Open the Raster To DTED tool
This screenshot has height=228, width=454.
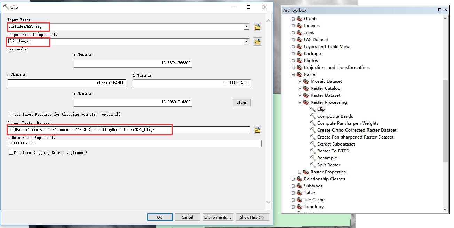click(x=333, y=151)
